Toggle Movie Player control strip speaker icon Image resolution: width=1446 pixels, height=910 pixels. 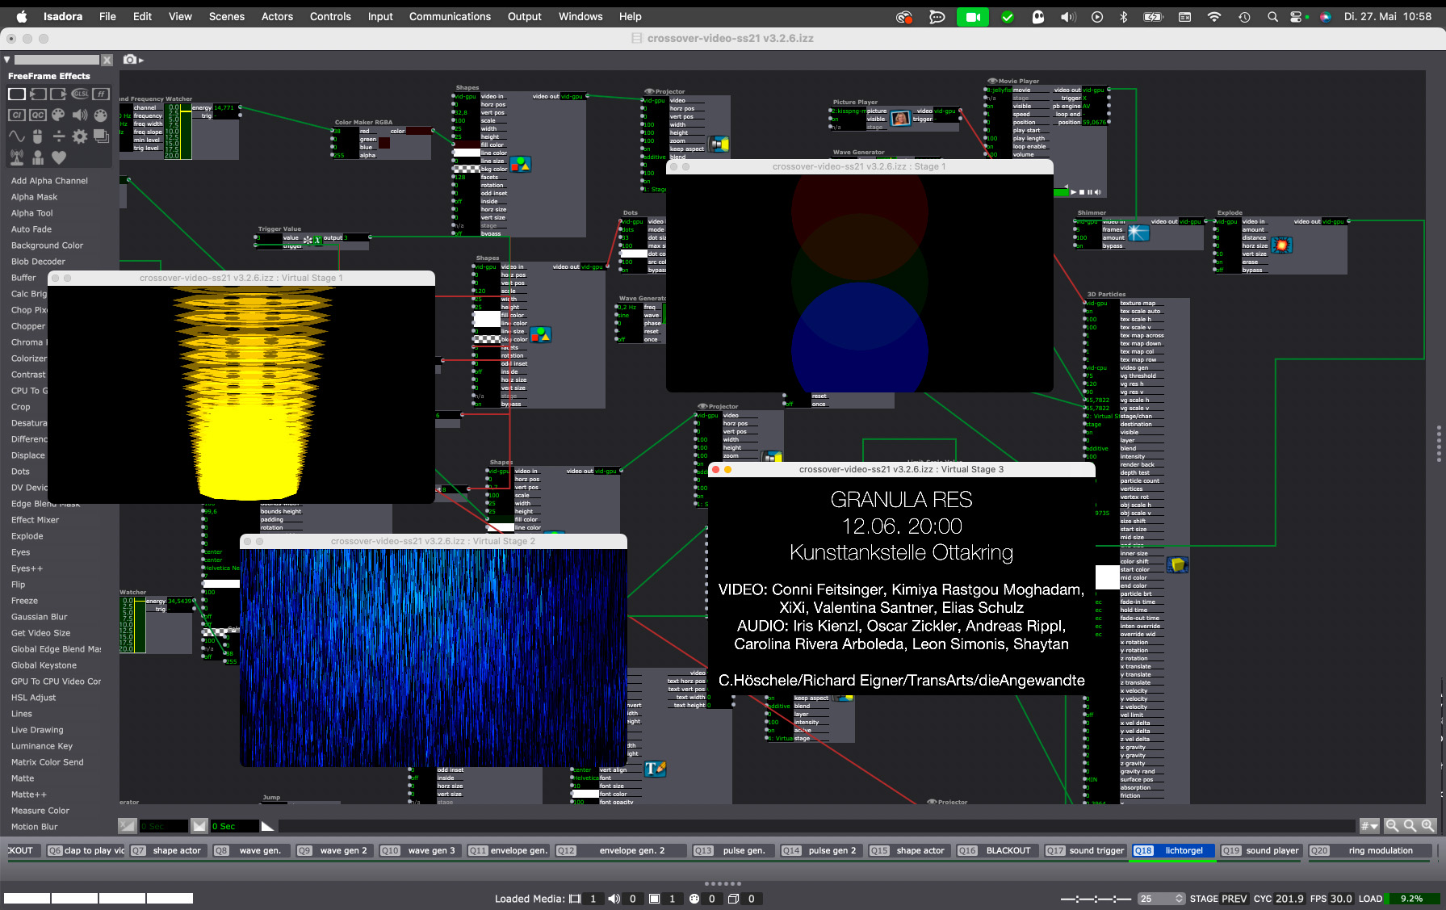[1098, 192]
